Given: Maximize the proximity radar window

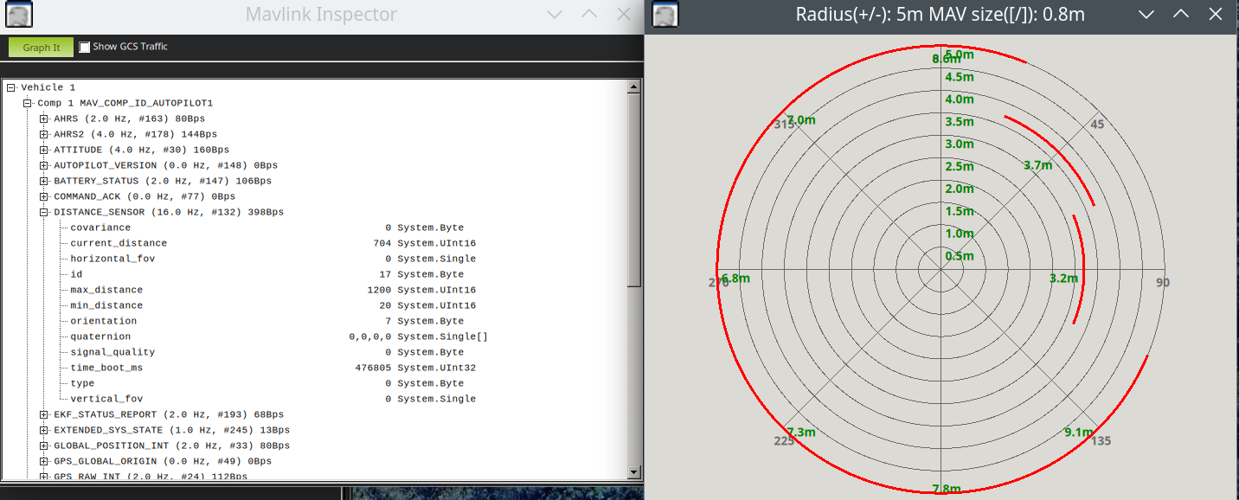Looking at the screenshot, I should pos(1180,15).
